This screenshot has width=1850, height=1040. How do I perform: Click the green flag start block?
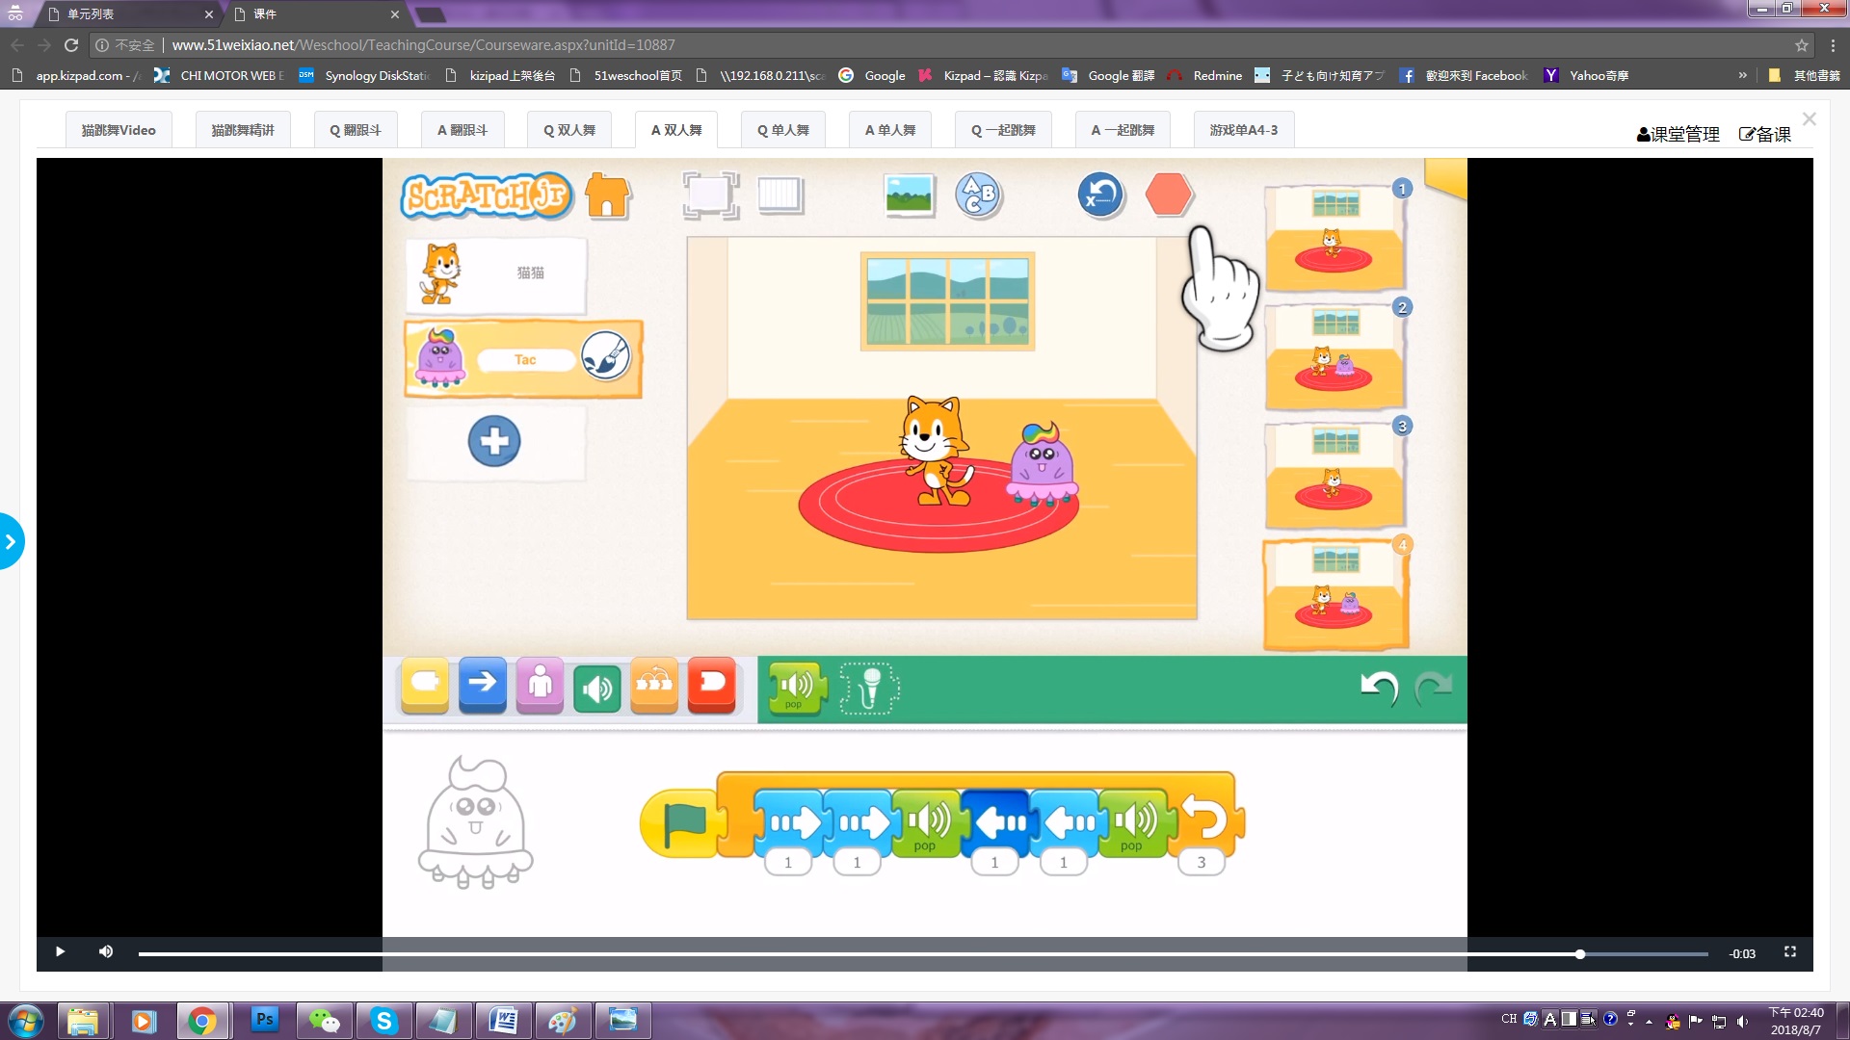click(682, 823)
